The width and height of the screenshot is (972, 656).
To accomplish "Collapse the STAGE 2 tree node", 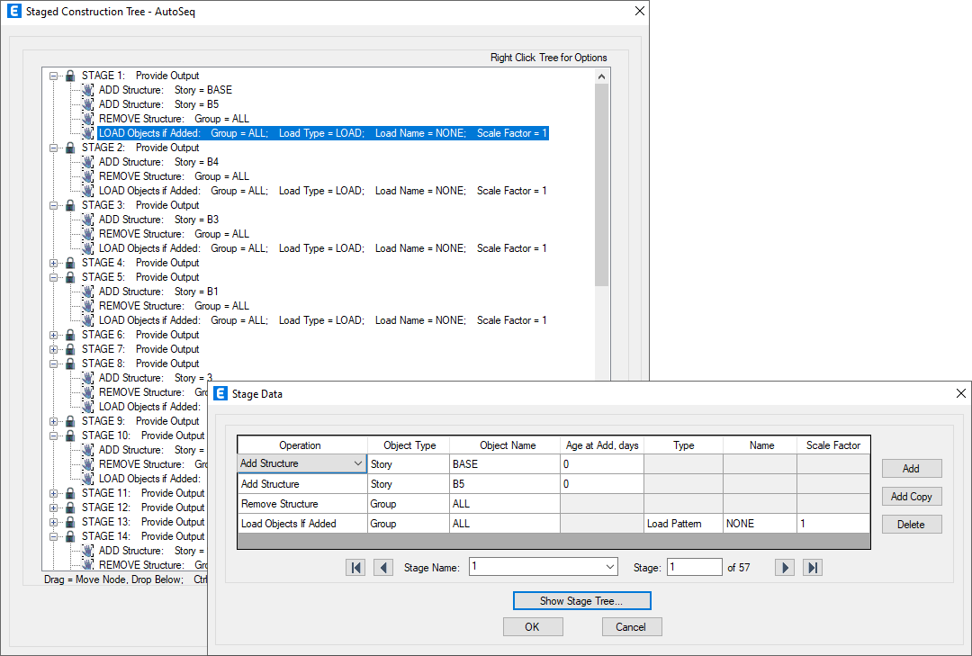I will (x=54, y=148).
